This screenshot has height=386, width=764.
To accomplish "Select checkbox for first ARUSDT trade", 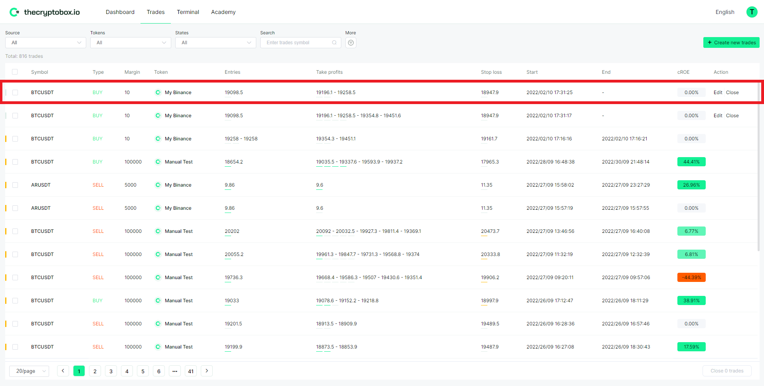I will pyautogui.click(x=15, y=185).
